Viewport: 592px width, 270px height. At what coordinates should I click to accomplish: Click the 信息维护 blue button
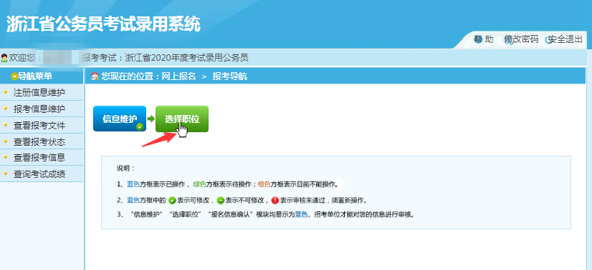point(120,119)
